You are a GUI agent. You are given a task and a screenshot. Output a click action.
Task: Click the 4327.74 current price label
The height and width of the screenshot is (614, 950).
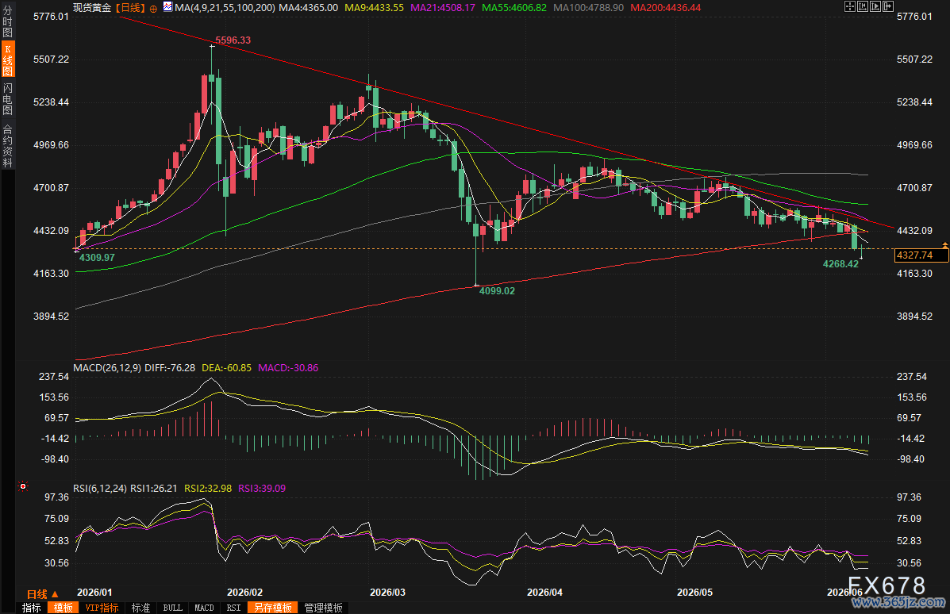click(921, 255)
